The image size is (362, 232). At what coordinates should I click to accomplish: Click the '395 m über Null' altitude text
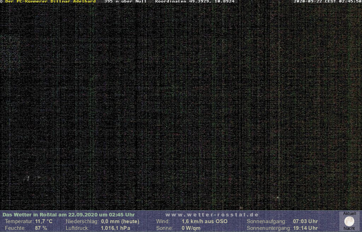pyautogui.click(x=125, y=1)
